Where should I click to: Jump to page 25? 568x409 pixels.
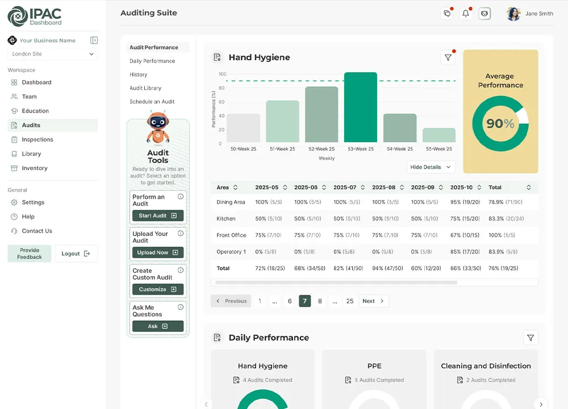coord(349,301)
